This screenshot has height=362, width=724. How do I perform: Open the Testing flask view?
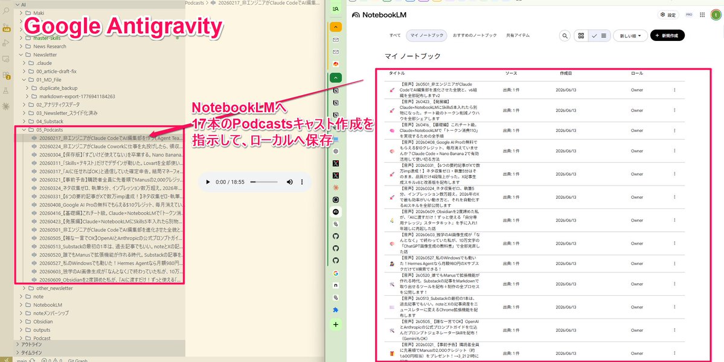[x=6, y=91]
